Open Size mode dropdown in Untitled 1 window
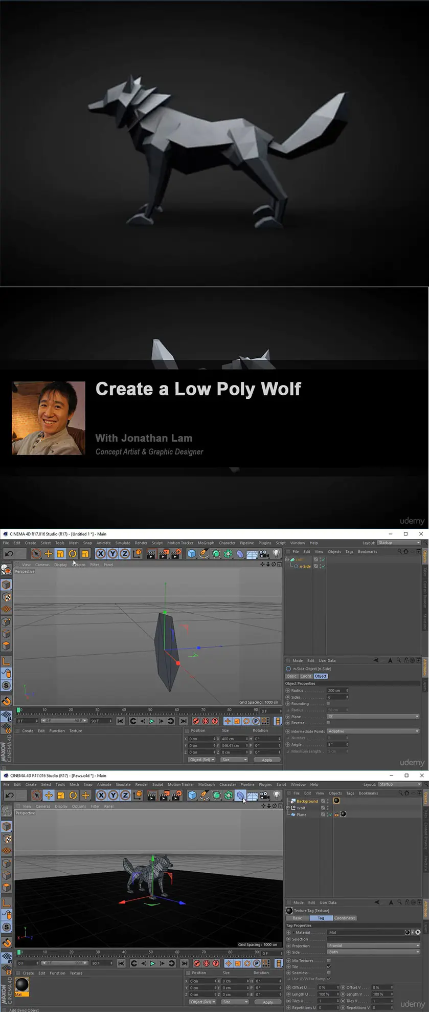This screenshot has width=429, height=1012. [235, 760]
